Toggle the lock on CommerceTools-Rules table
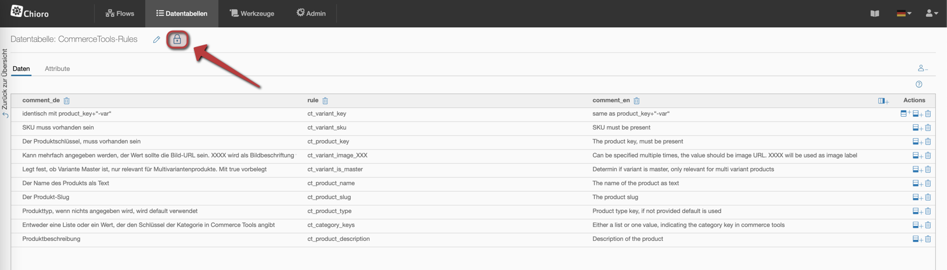This screenshot has height=270, width=947. (x=177, y=39)
